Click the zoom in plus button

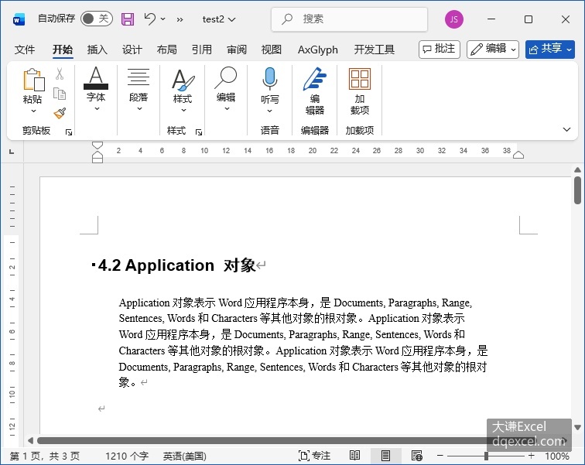click(x=532, y=456)
